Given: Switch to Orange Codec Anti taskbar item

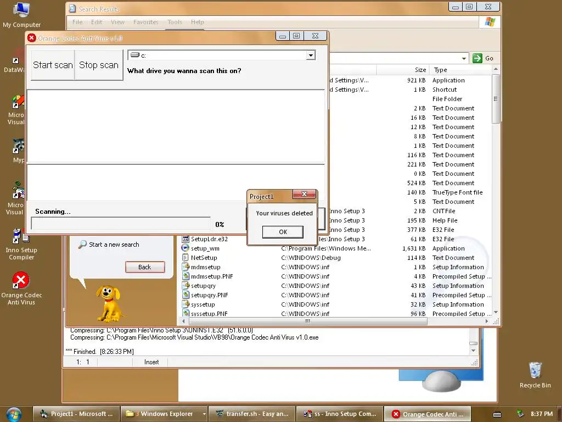Looking at the screenshot, I should 427,414.
